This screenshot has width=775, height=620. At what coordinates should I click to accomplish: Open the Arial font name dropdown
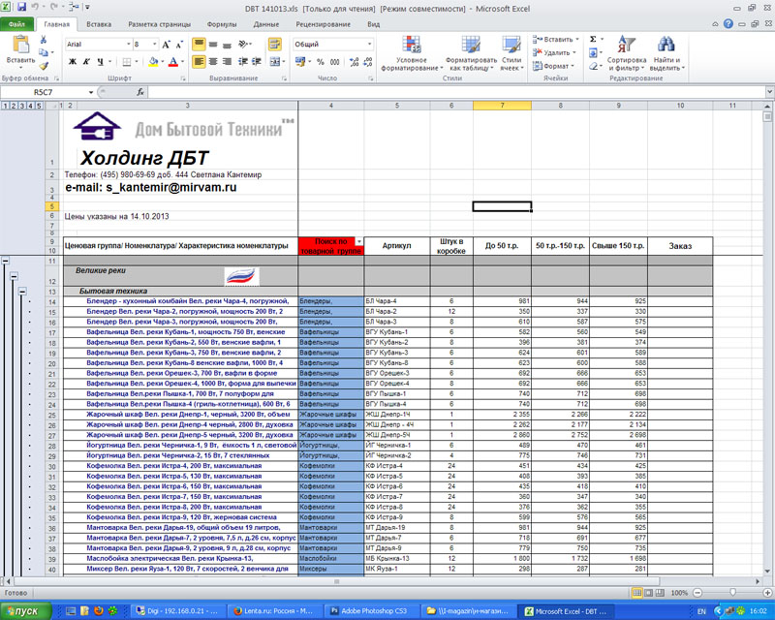click(129, 45)
